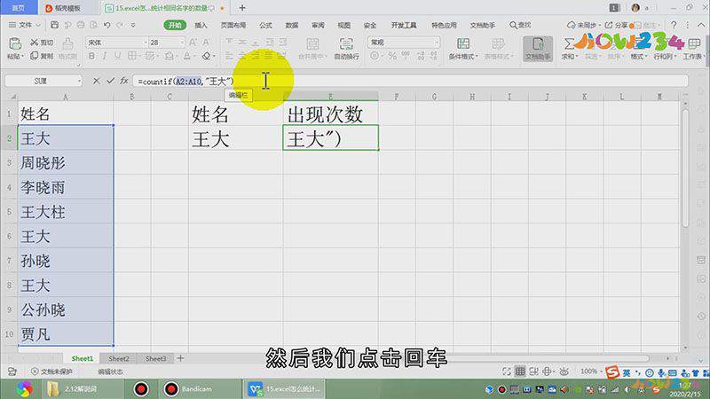This screenshot has width=710, height=399.
Task: Open Conditional Formatting (条件格式) menu
Action: [463, 49]
